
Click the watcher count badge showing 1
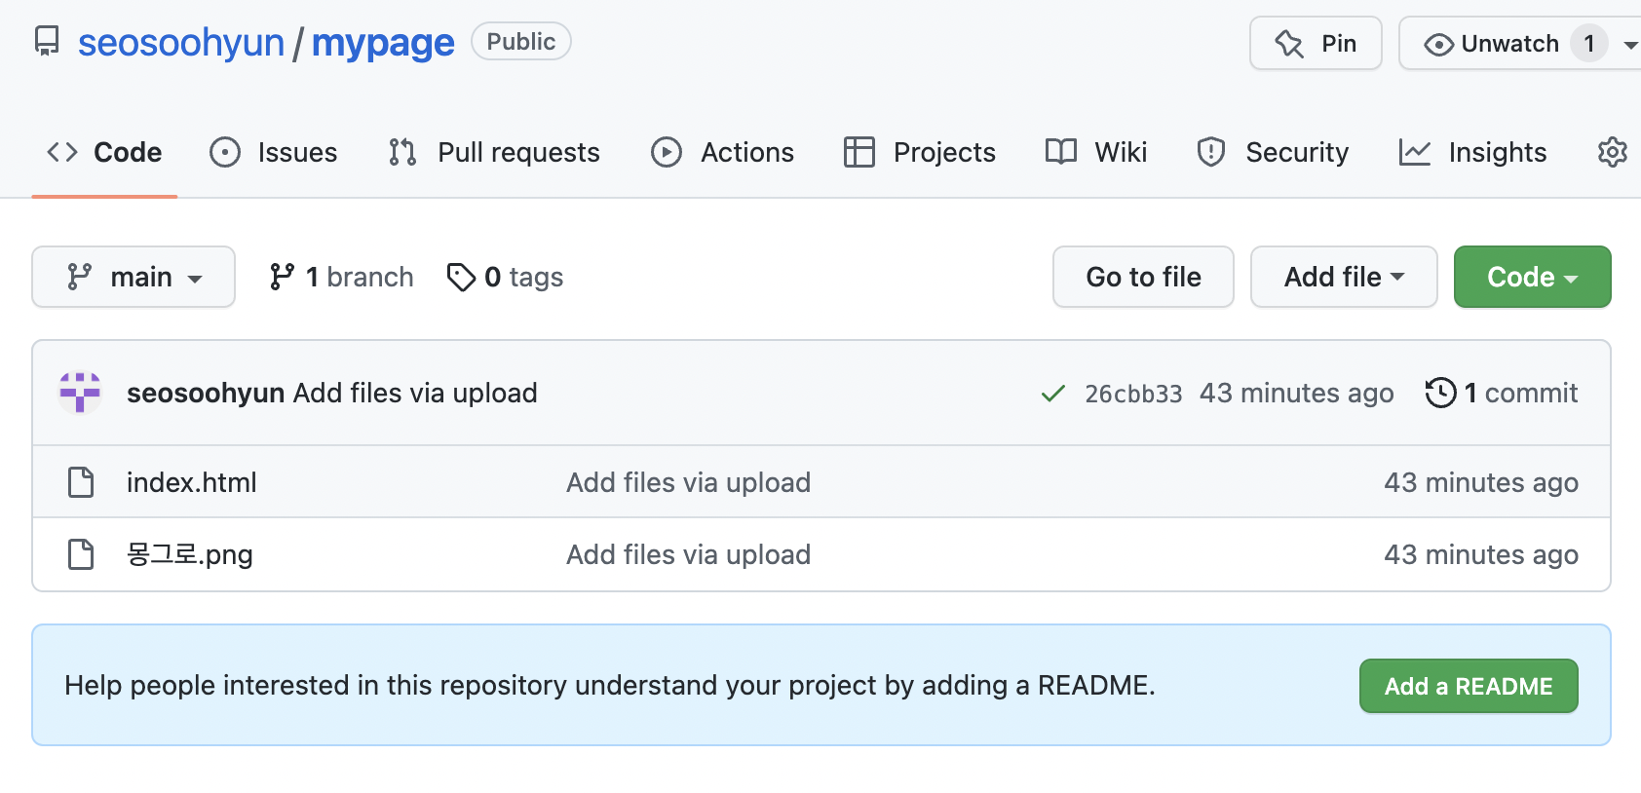pyautogui.click(x=1588, y=43)
